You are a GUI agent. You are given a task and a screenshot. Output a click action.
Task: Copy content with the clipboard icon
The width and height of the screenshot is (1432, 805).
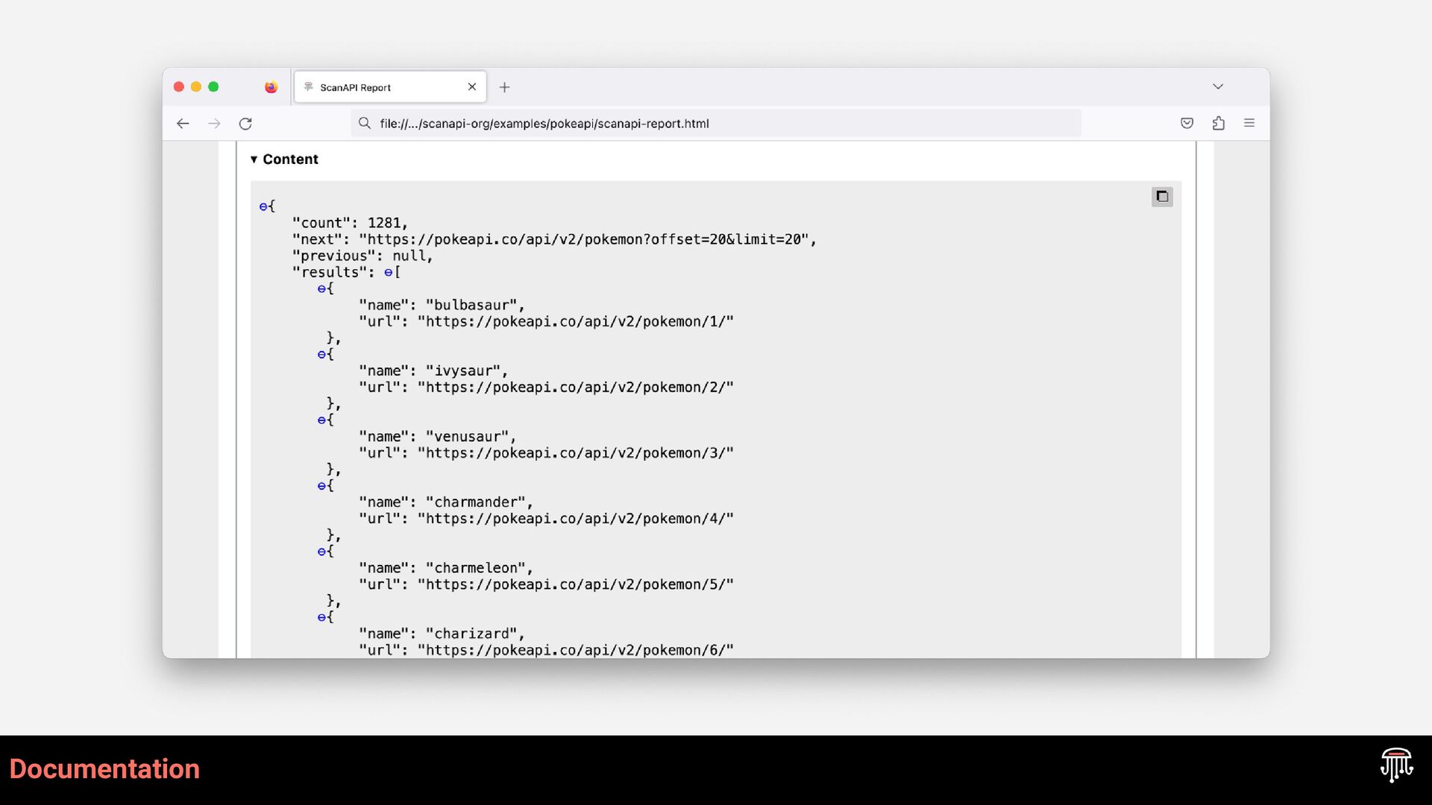(1161, 197)
